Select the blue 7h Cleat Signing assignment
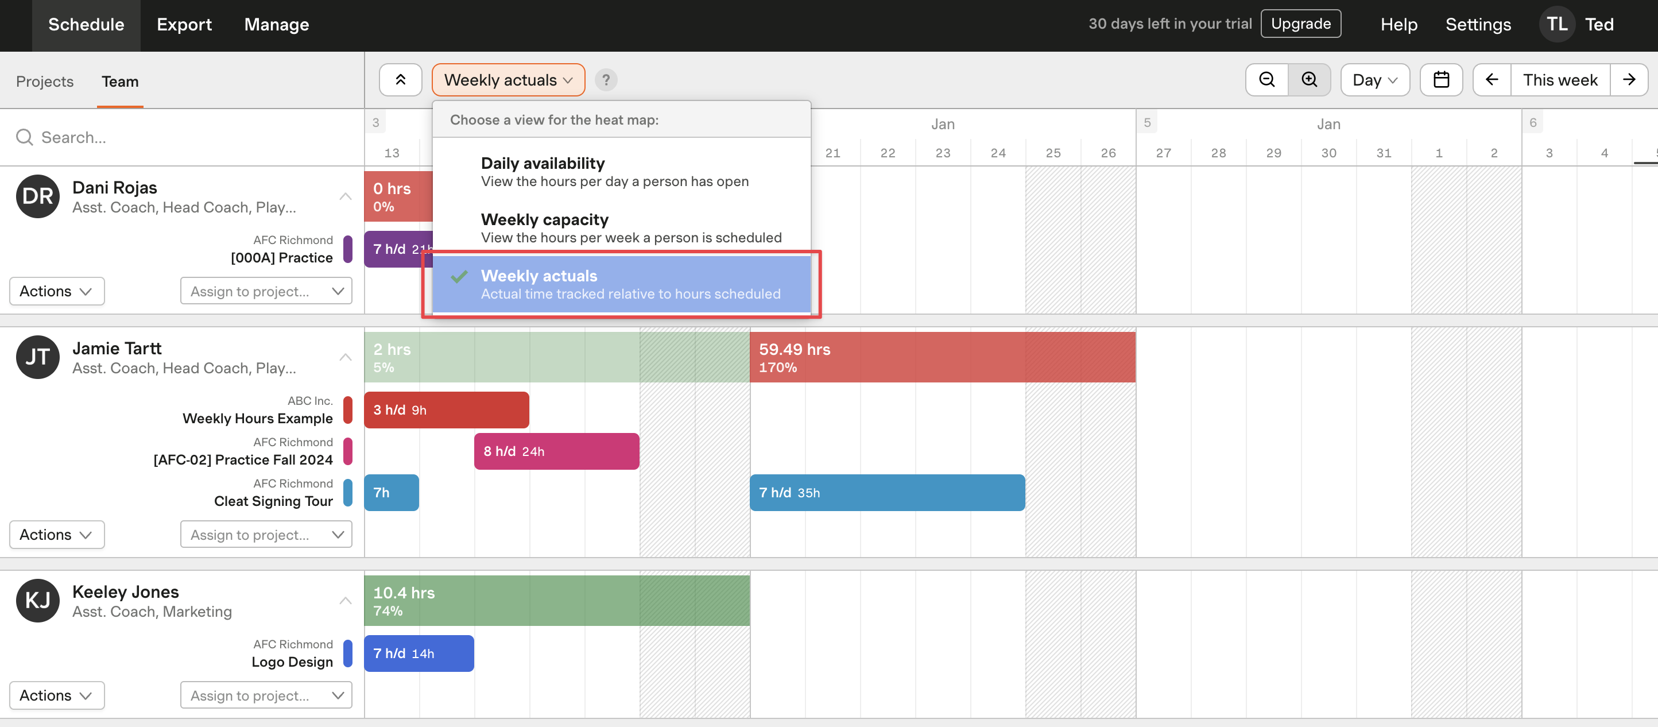 (x=392, y=493)
